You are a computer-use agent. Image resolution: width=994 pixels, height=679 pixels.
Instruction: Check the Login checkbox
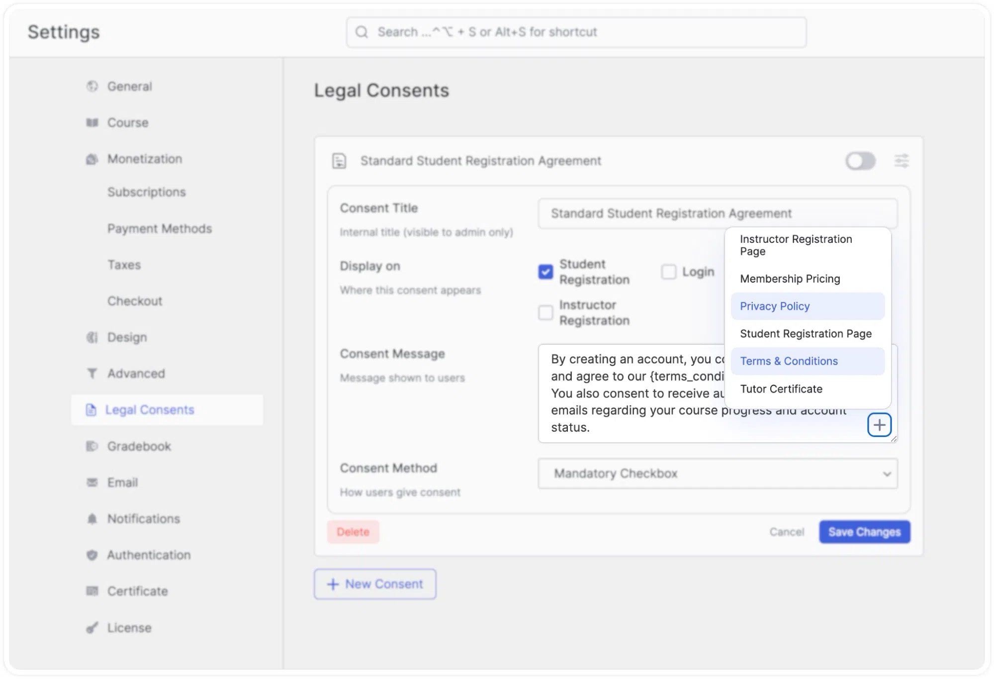[668, 272]
